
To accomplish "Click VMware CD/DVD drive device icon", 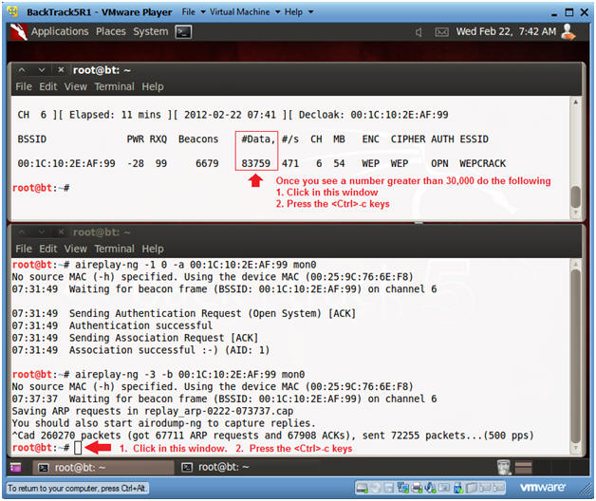I will 376,488.
